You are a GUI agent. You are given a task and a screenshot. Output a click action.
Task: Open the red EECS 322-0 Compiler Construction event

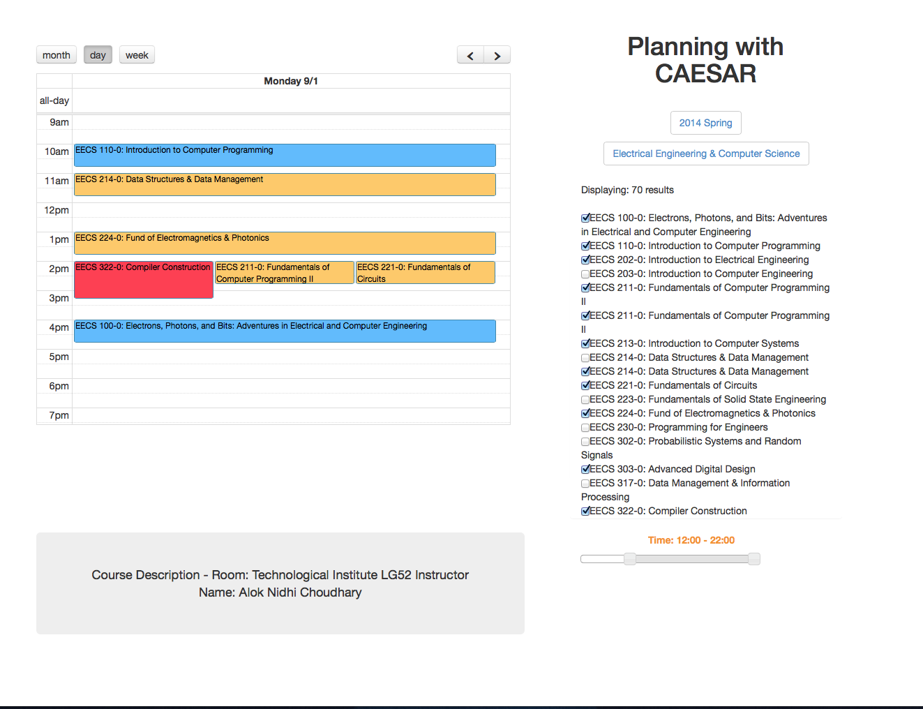(x=144, y=280)
